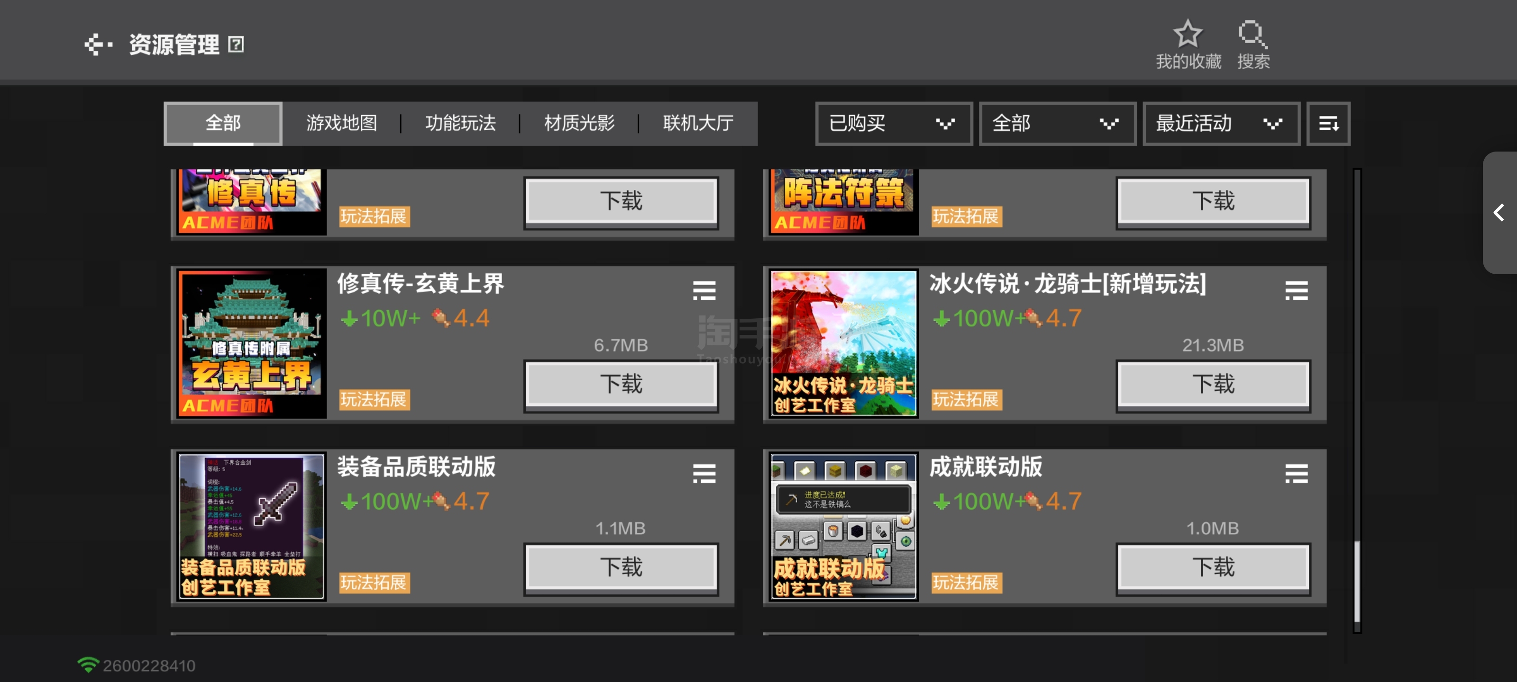Download 装备品质联动版 with 下载 button

click(621, 567)
